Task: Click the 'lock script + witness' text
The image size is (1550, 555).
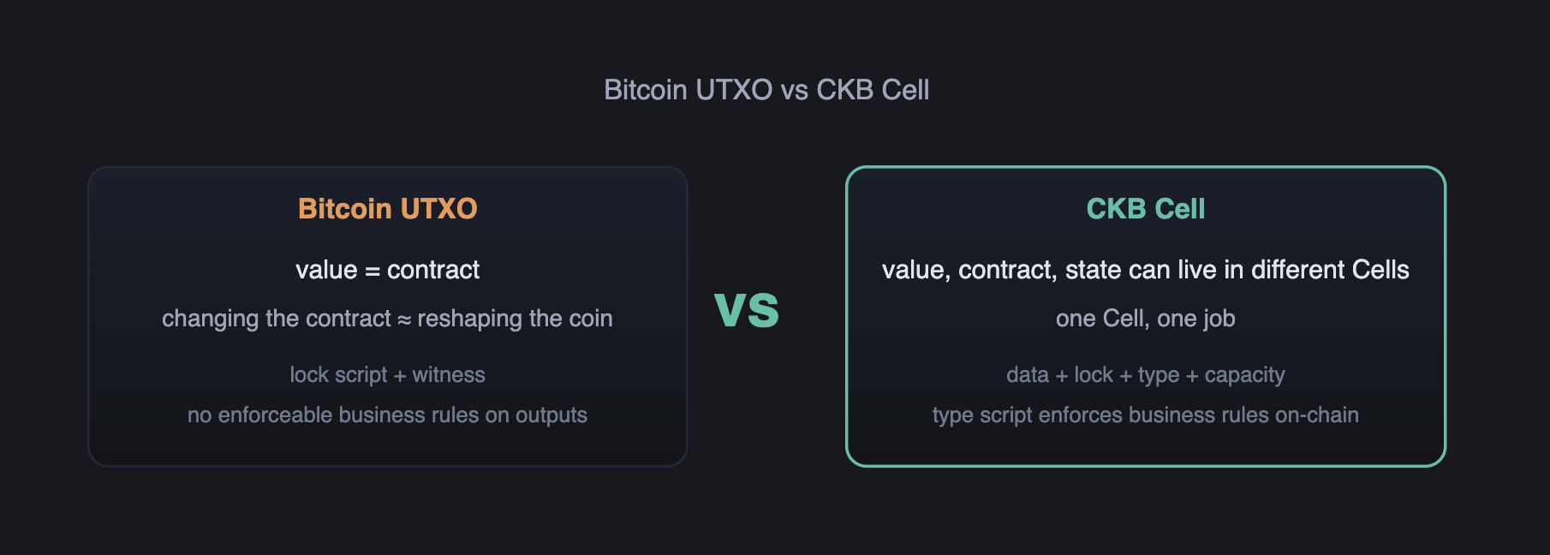Action: [387, 375]
